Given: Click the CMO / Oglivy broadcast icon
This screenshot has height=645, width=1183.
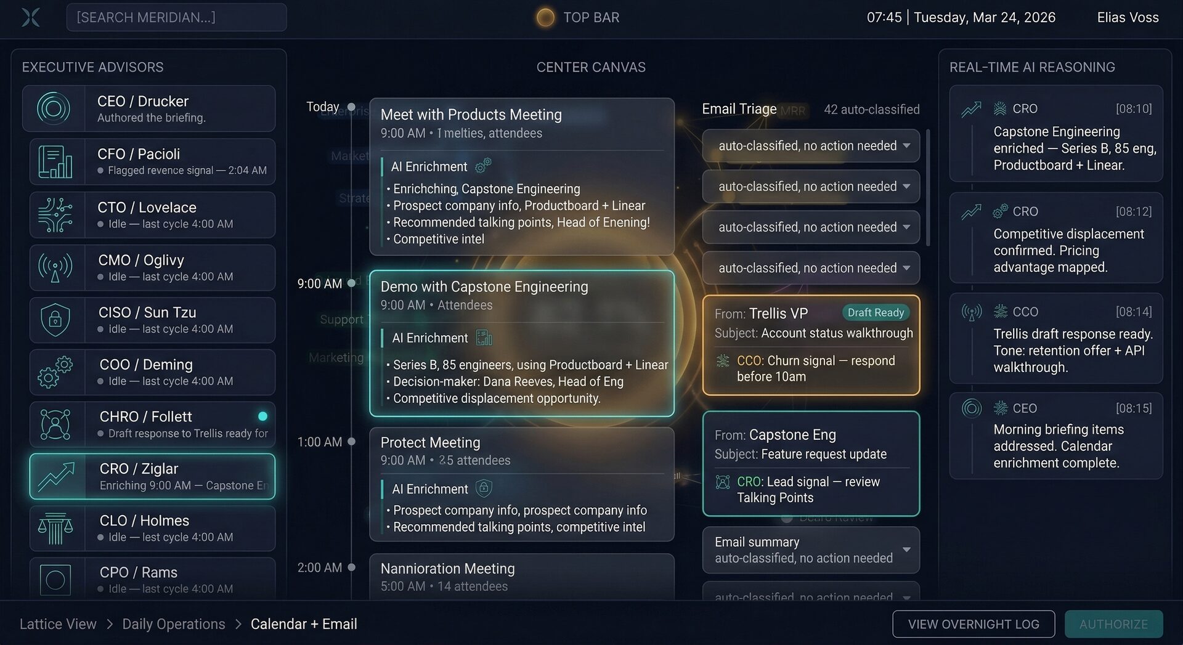Looking at the screenshot, I should [55, 267].
